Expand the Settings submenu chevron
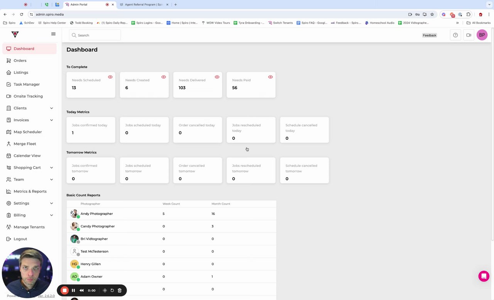This screenshot has height=300, width=494. pyautogui.click(x=51, y=203)
